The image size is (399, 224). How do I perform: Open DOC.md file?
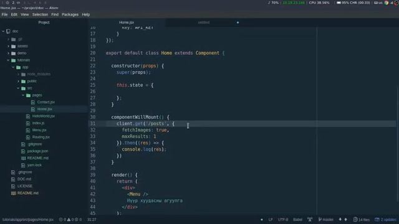tap(24, 179)
